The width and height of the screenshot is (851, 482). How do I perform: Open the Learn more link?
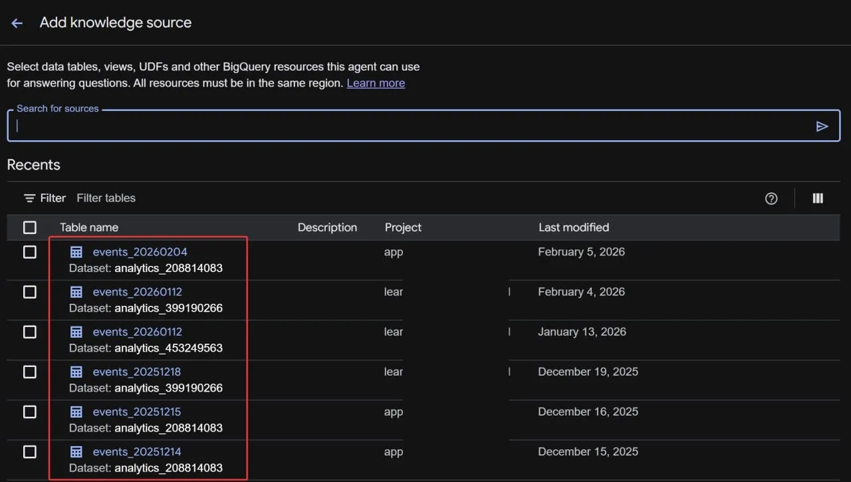pyautogui.click(x=376, y=83)
